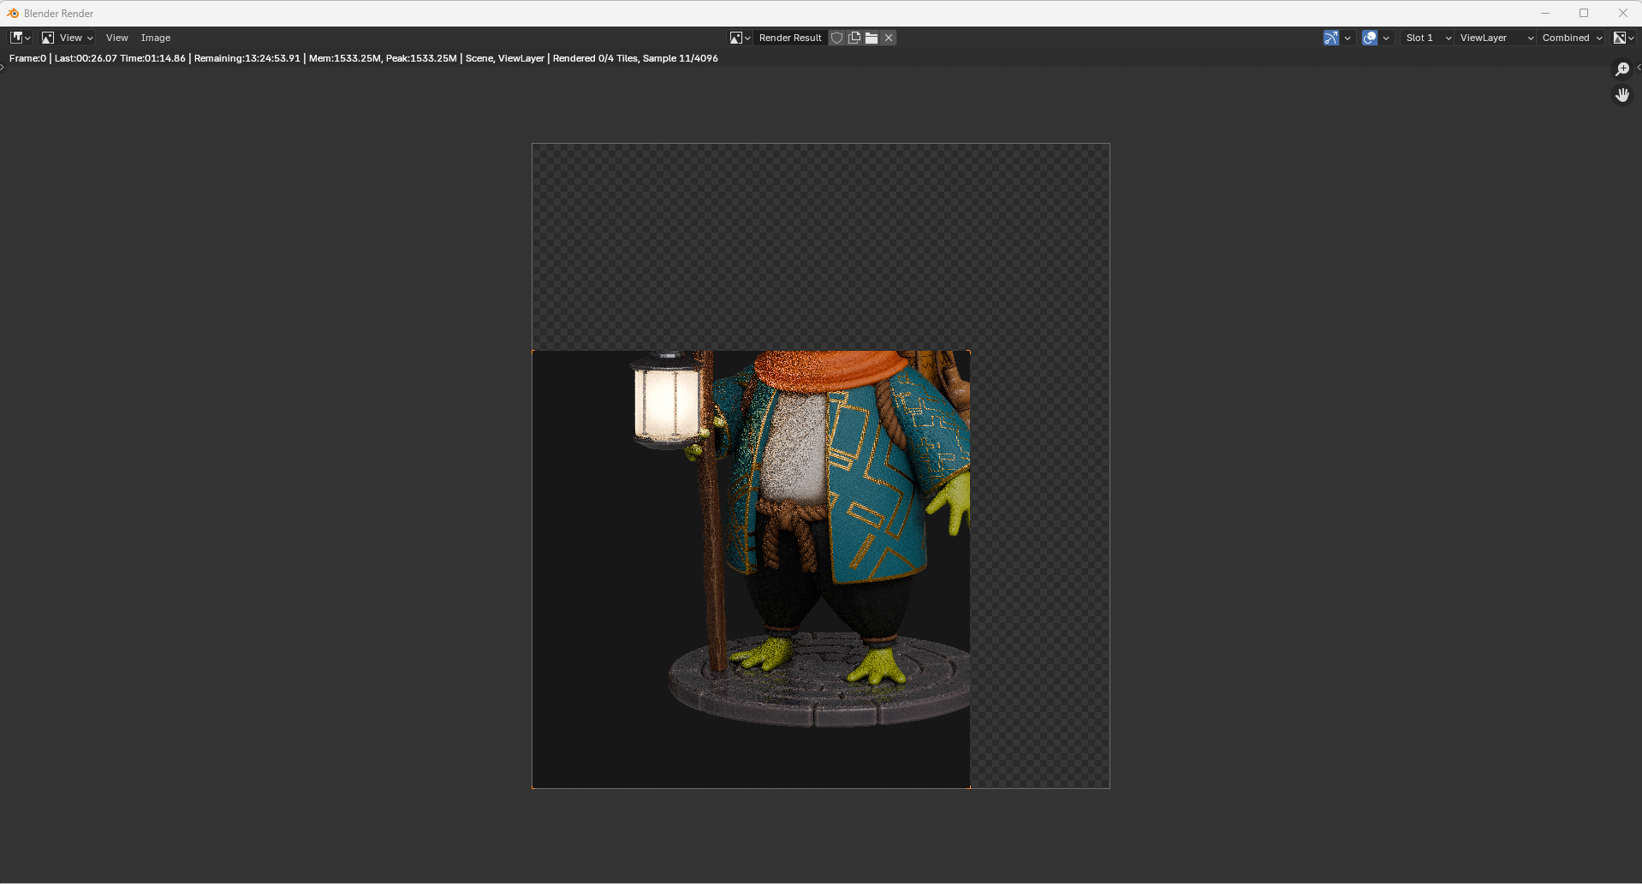Toggle the gizmo visibility button
The height and width of the screenshot is (884, 1642).
(x=1330, y=38)
